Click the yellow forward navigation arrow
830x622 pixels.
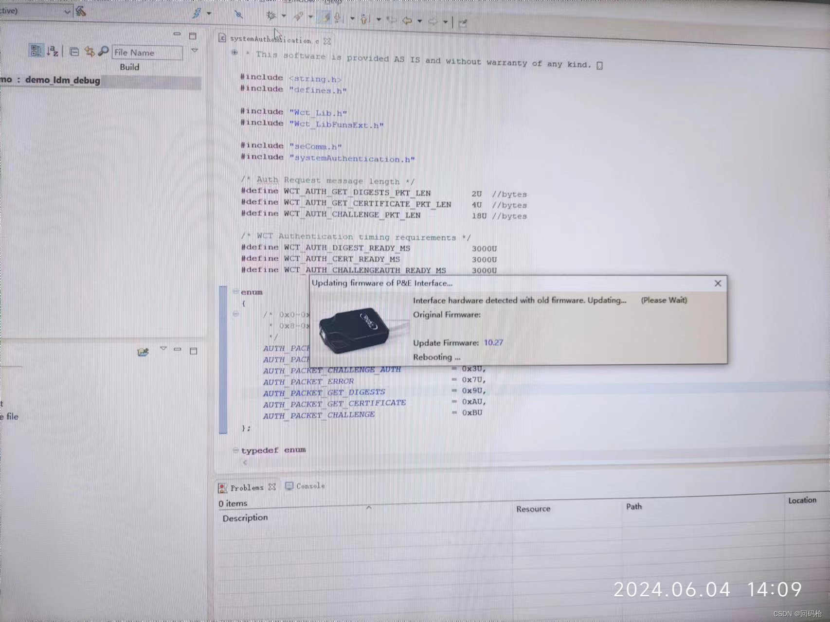click(x=434, y=22)
